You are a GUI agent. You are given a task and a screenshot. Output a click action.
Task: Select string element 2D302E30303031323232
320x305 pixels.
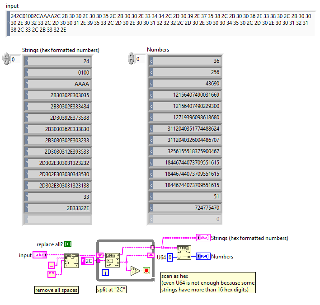tap(58, 163)
